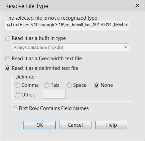Click the 'Delimiter' group heading
This screenshot has height=141, width=145.
pyautogui.click(x=26, y=77)
